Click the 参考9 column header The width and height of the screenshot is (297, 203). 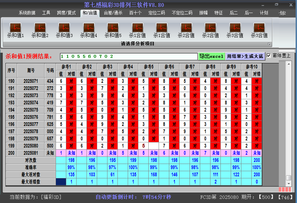(231, 67)
